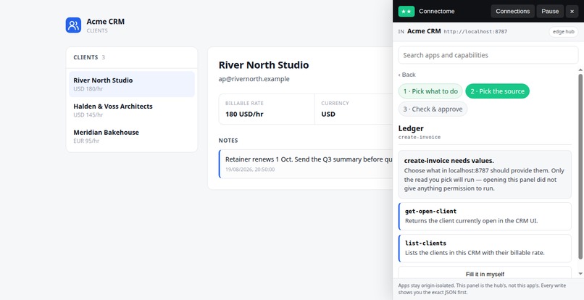
Task: Select step 2 · Pick the source
Action: [x=497, y=91]
